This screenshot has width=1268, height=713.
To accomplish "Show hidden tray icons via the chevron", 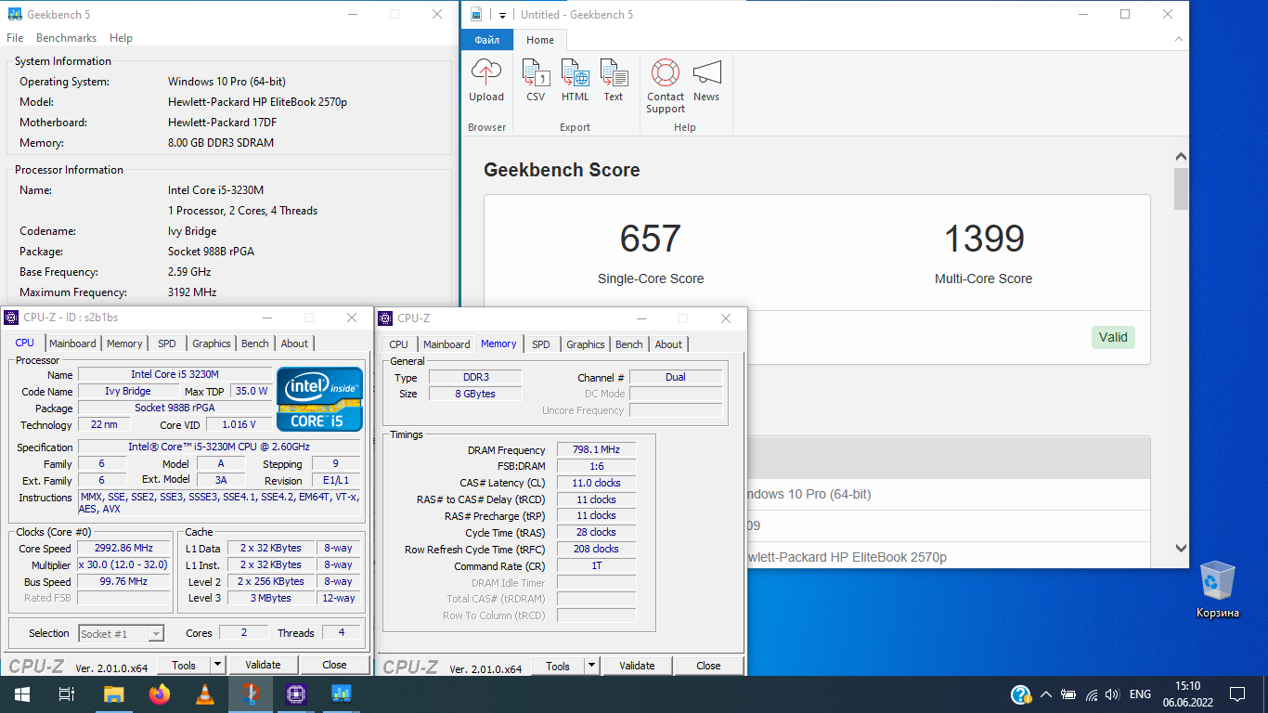I will click(x=1046, y=694).
